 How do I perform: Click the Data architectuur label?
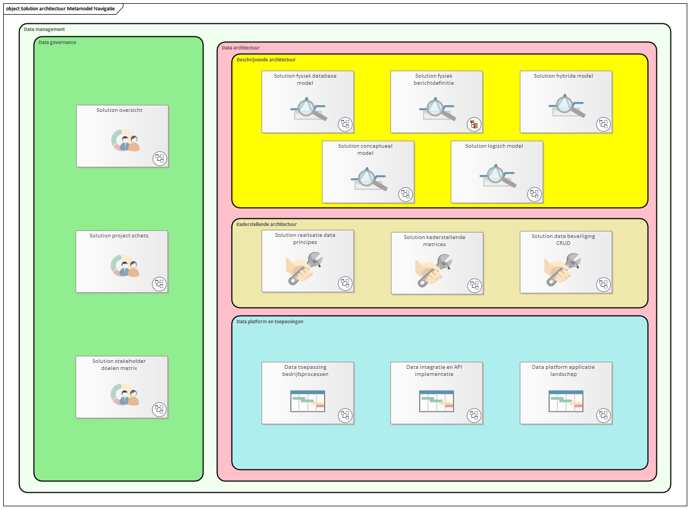241,48
